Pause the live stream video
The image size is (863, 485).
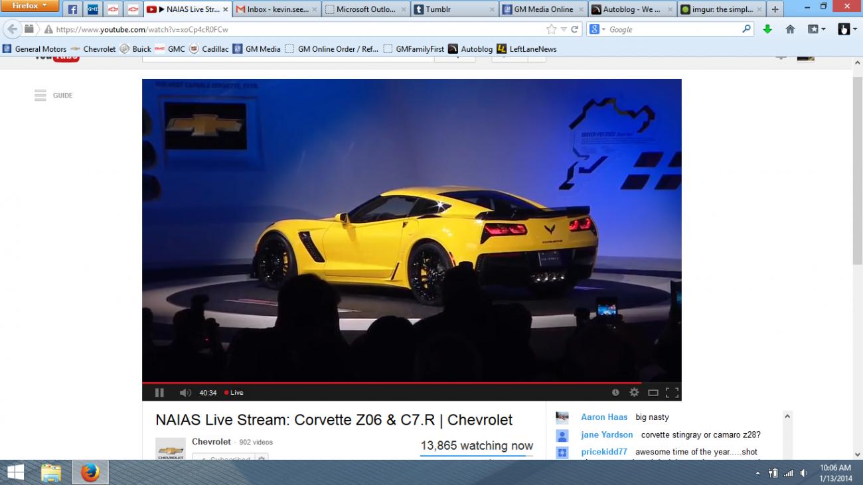coord(159,393)
